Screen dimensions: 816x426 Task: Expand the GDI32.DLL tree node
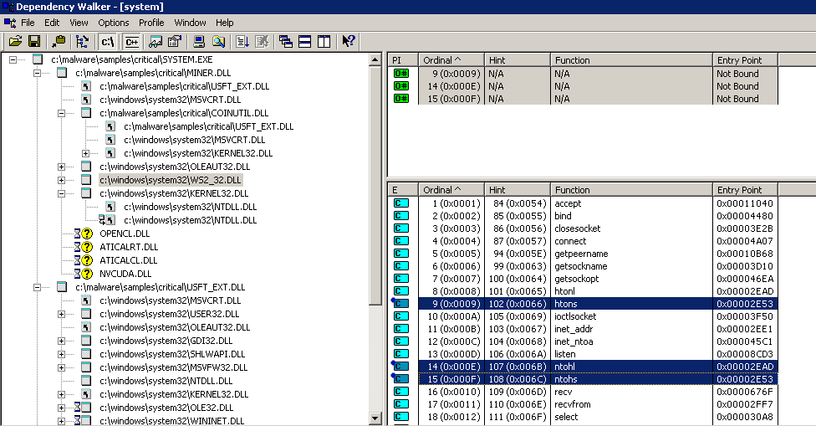click(x=61, y=341)
